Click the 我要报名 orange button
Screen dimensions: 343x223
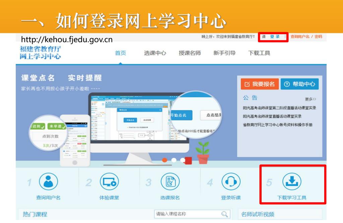[x=260, y=84]
